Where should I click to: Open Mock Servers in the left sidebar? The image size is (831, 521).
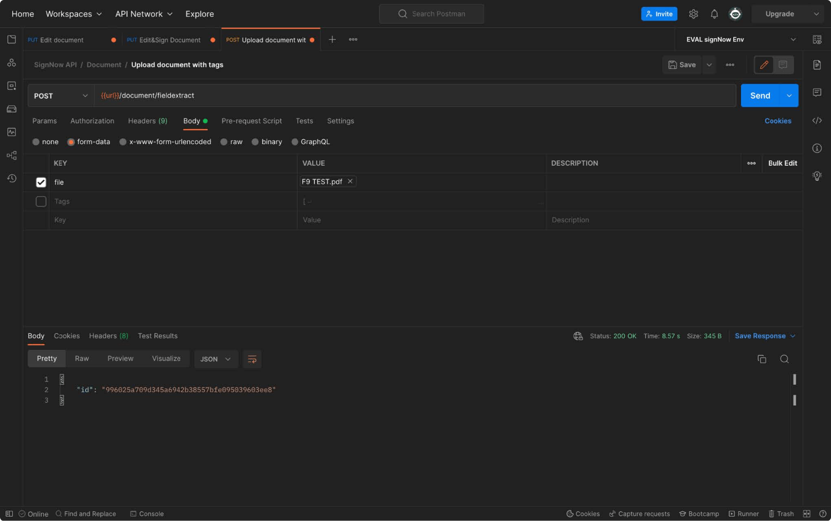tap(12, 109)
